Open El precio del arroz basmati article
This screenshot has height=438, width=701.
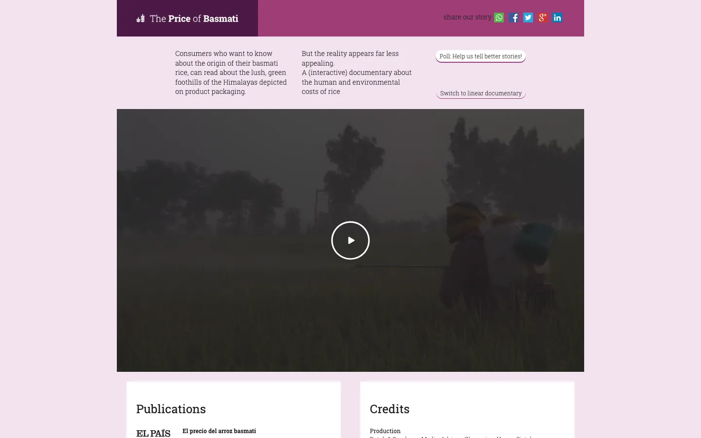click(219, 431)
